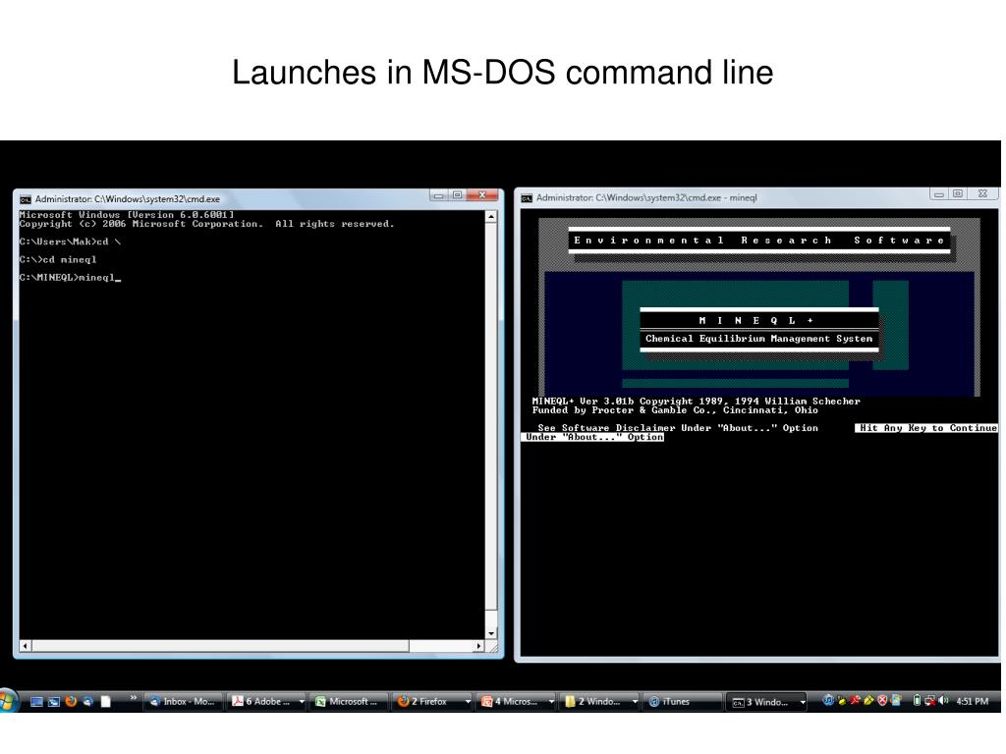Click the down arrow of the left cmd scrollbar

point(491,633)
